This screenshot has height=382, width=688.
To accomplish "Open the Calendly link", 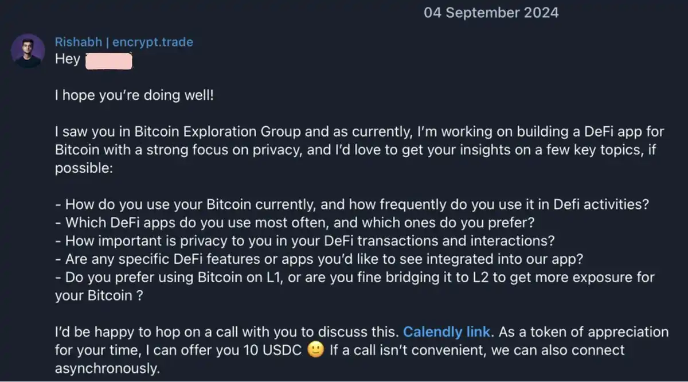I will pos(447,332).
